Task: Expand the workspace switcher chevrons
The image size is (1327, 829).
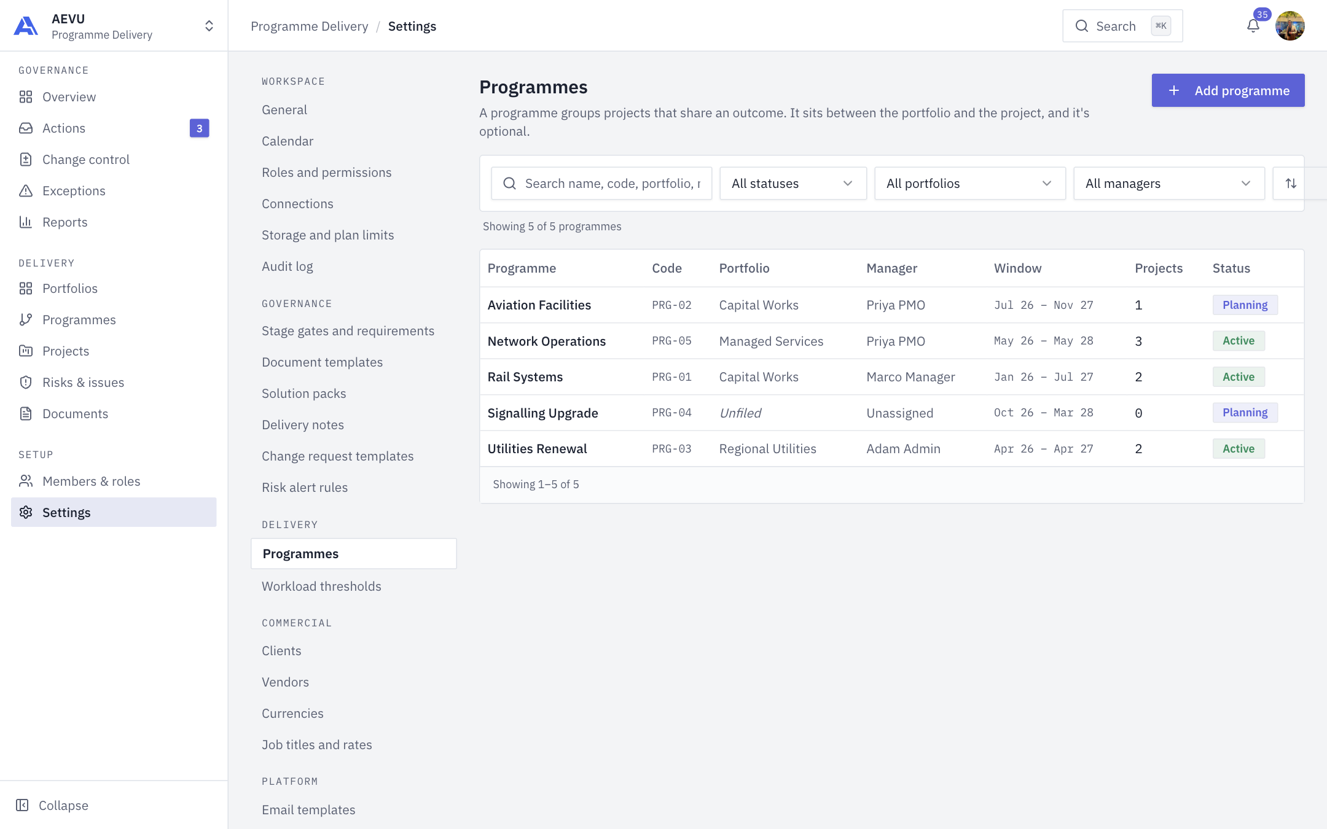Action: pyautogui.click(x=209, y=26)
